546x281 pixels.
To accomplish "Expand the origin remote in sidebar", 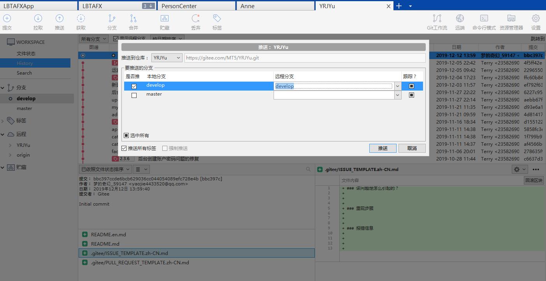I will 11,155.
